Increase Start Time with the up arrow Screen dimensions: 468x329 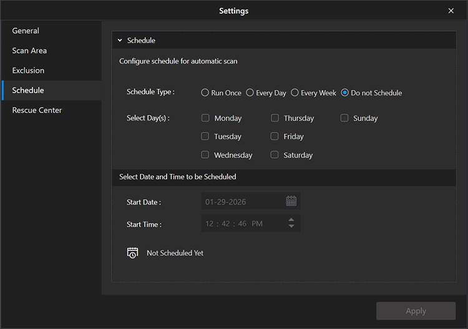click(291, 220)
